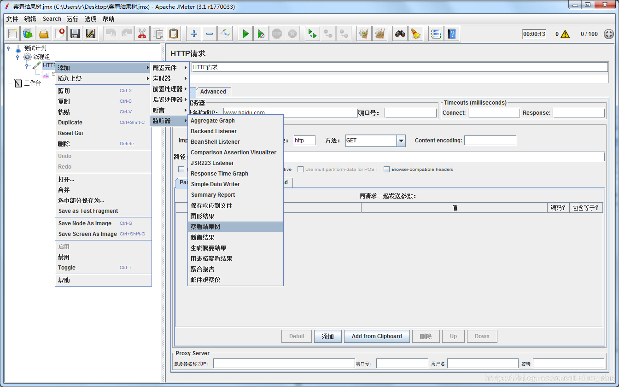619x387 pixels.
Task: Click the Paste clipboard icon
Action: (173, 34)
